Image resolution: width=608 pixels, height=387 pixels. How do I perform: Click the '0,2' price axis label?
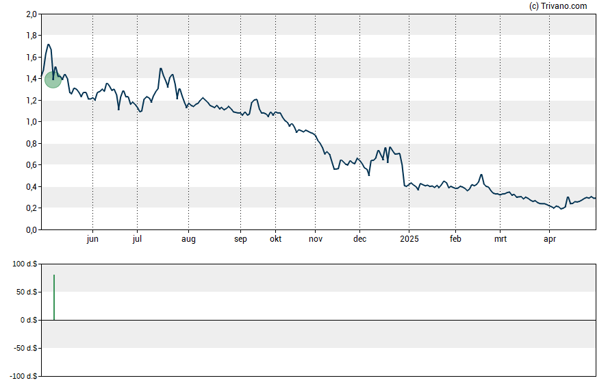(x=31, y=208)
